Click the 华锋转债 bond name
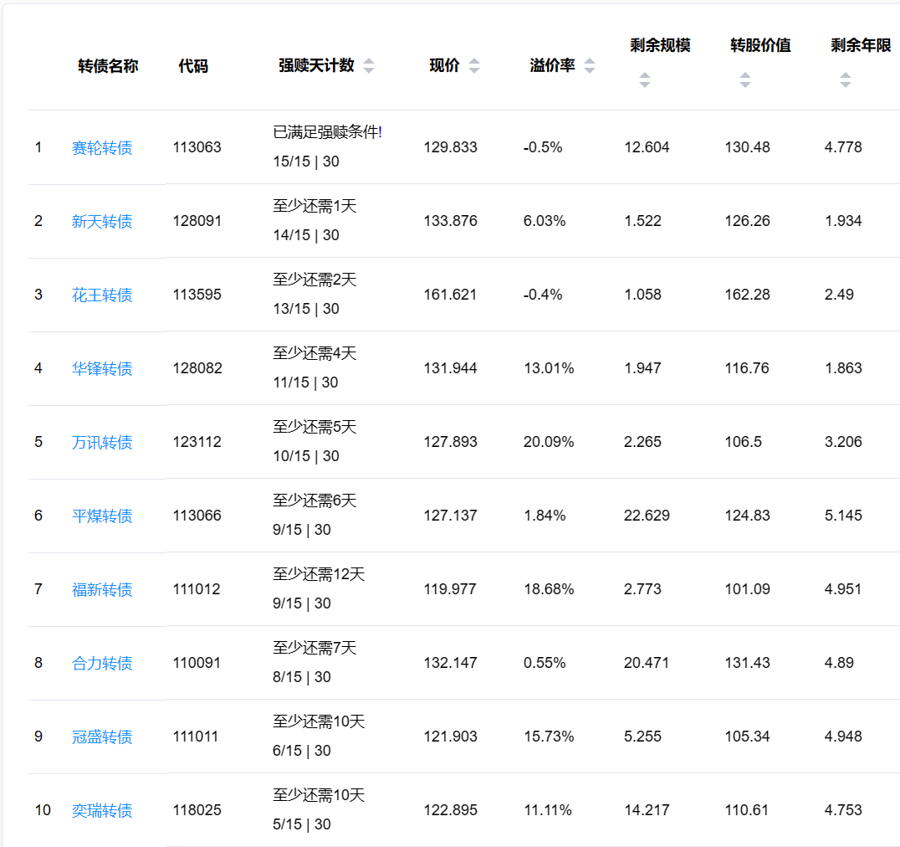 [102, 369]
